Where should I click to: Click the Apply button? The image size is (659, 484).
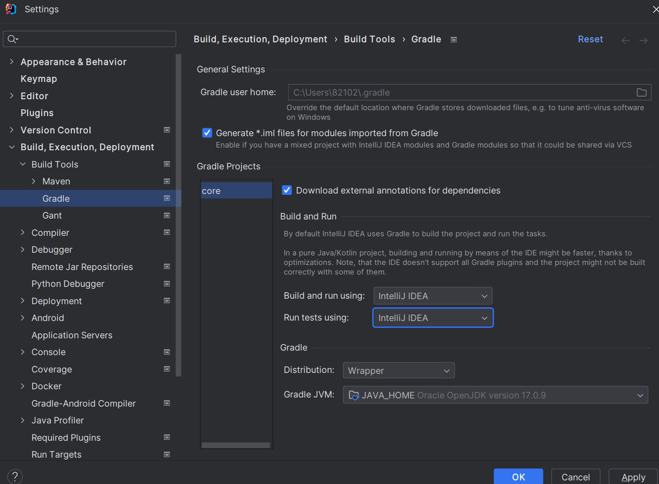click(633, 477)
